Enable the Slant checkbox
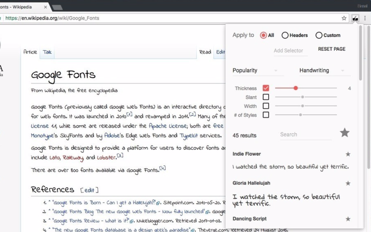The image size is (371, 232). click(x=266, y=97)
